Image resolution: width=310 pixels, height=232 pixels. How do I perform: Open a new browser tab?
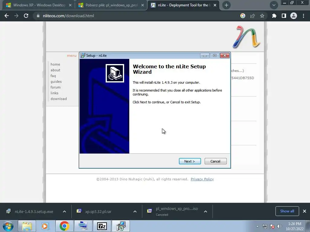226,5
